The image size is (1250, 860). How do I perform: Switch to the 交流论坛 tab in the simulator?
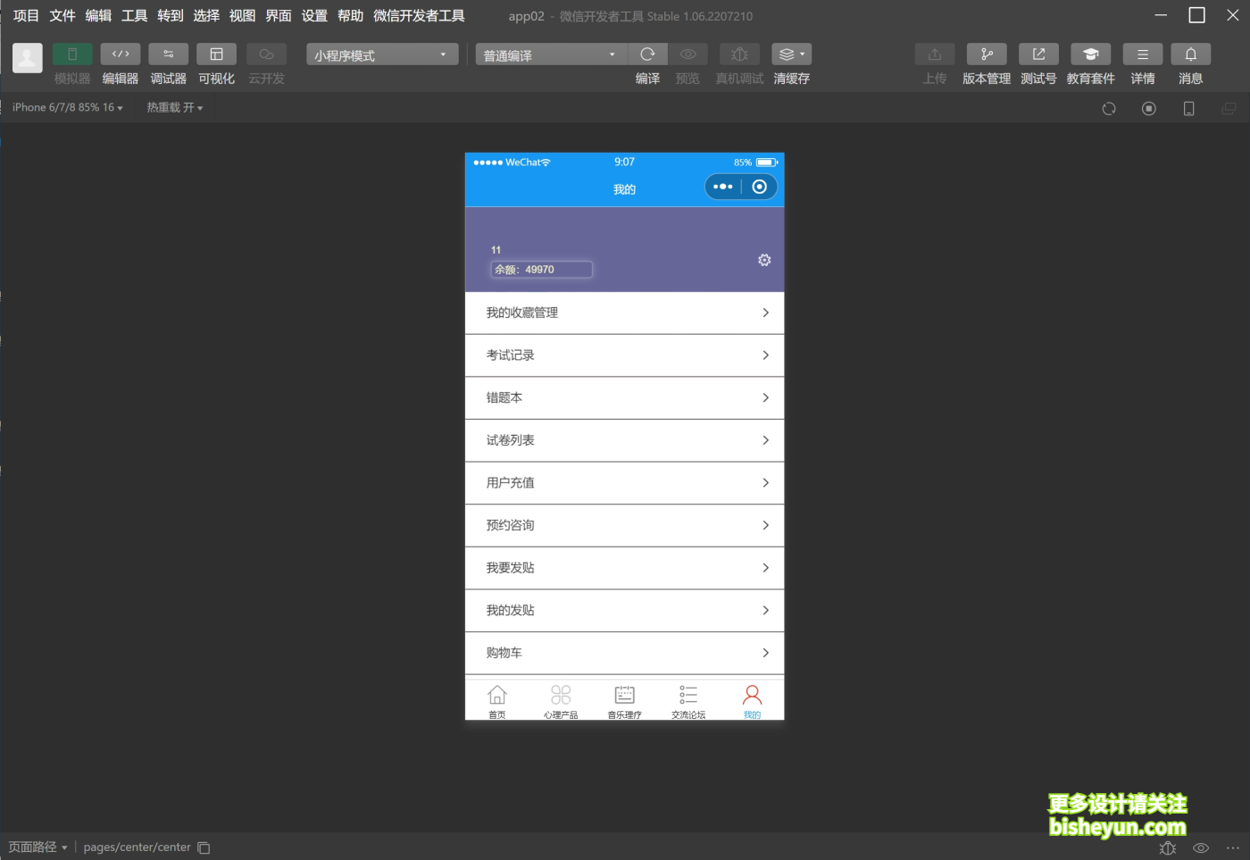687,700
